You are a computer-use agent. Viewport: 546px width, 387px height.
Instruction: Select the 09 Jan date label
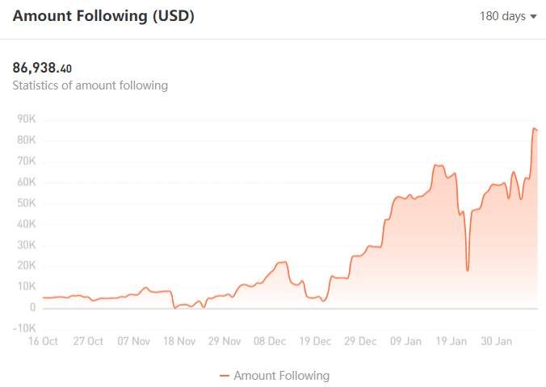point(405,341)
